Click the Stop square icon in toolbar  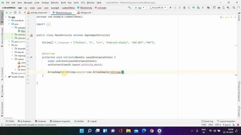pos(203,7)
